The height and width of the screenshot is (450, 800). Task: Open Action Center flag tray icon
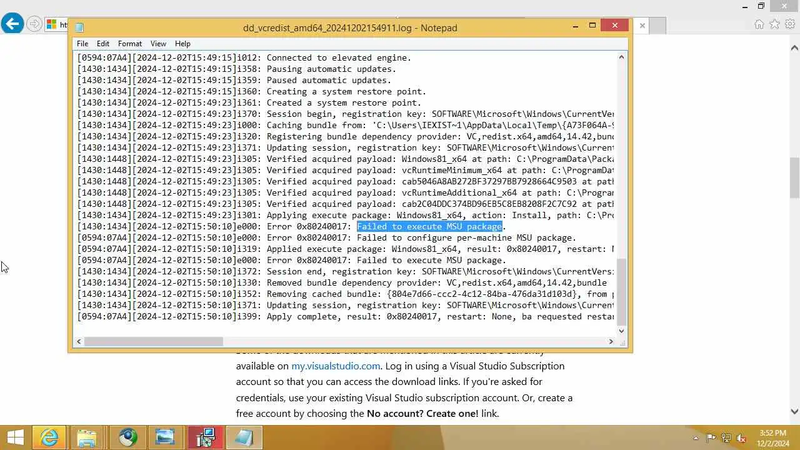click(x=711, y=437)
